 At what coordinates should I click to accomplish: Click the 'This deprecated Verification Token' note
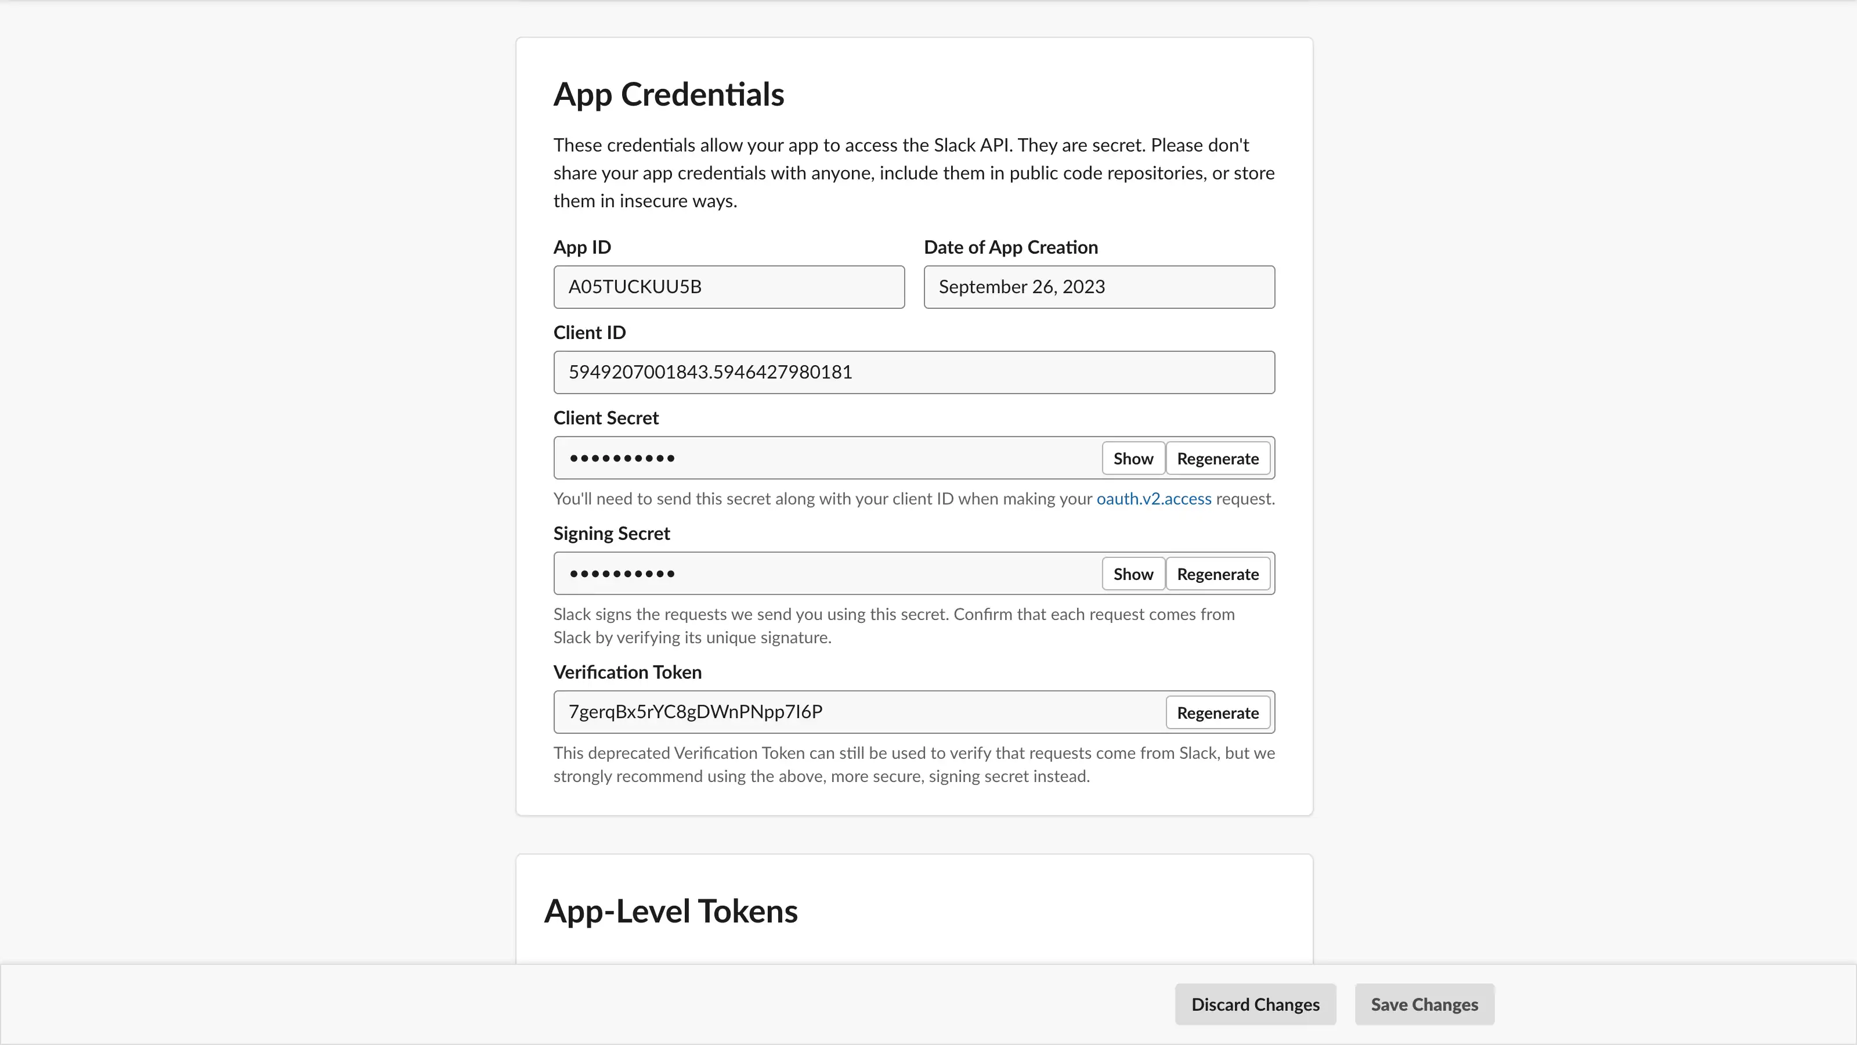[x=914, y=765]
